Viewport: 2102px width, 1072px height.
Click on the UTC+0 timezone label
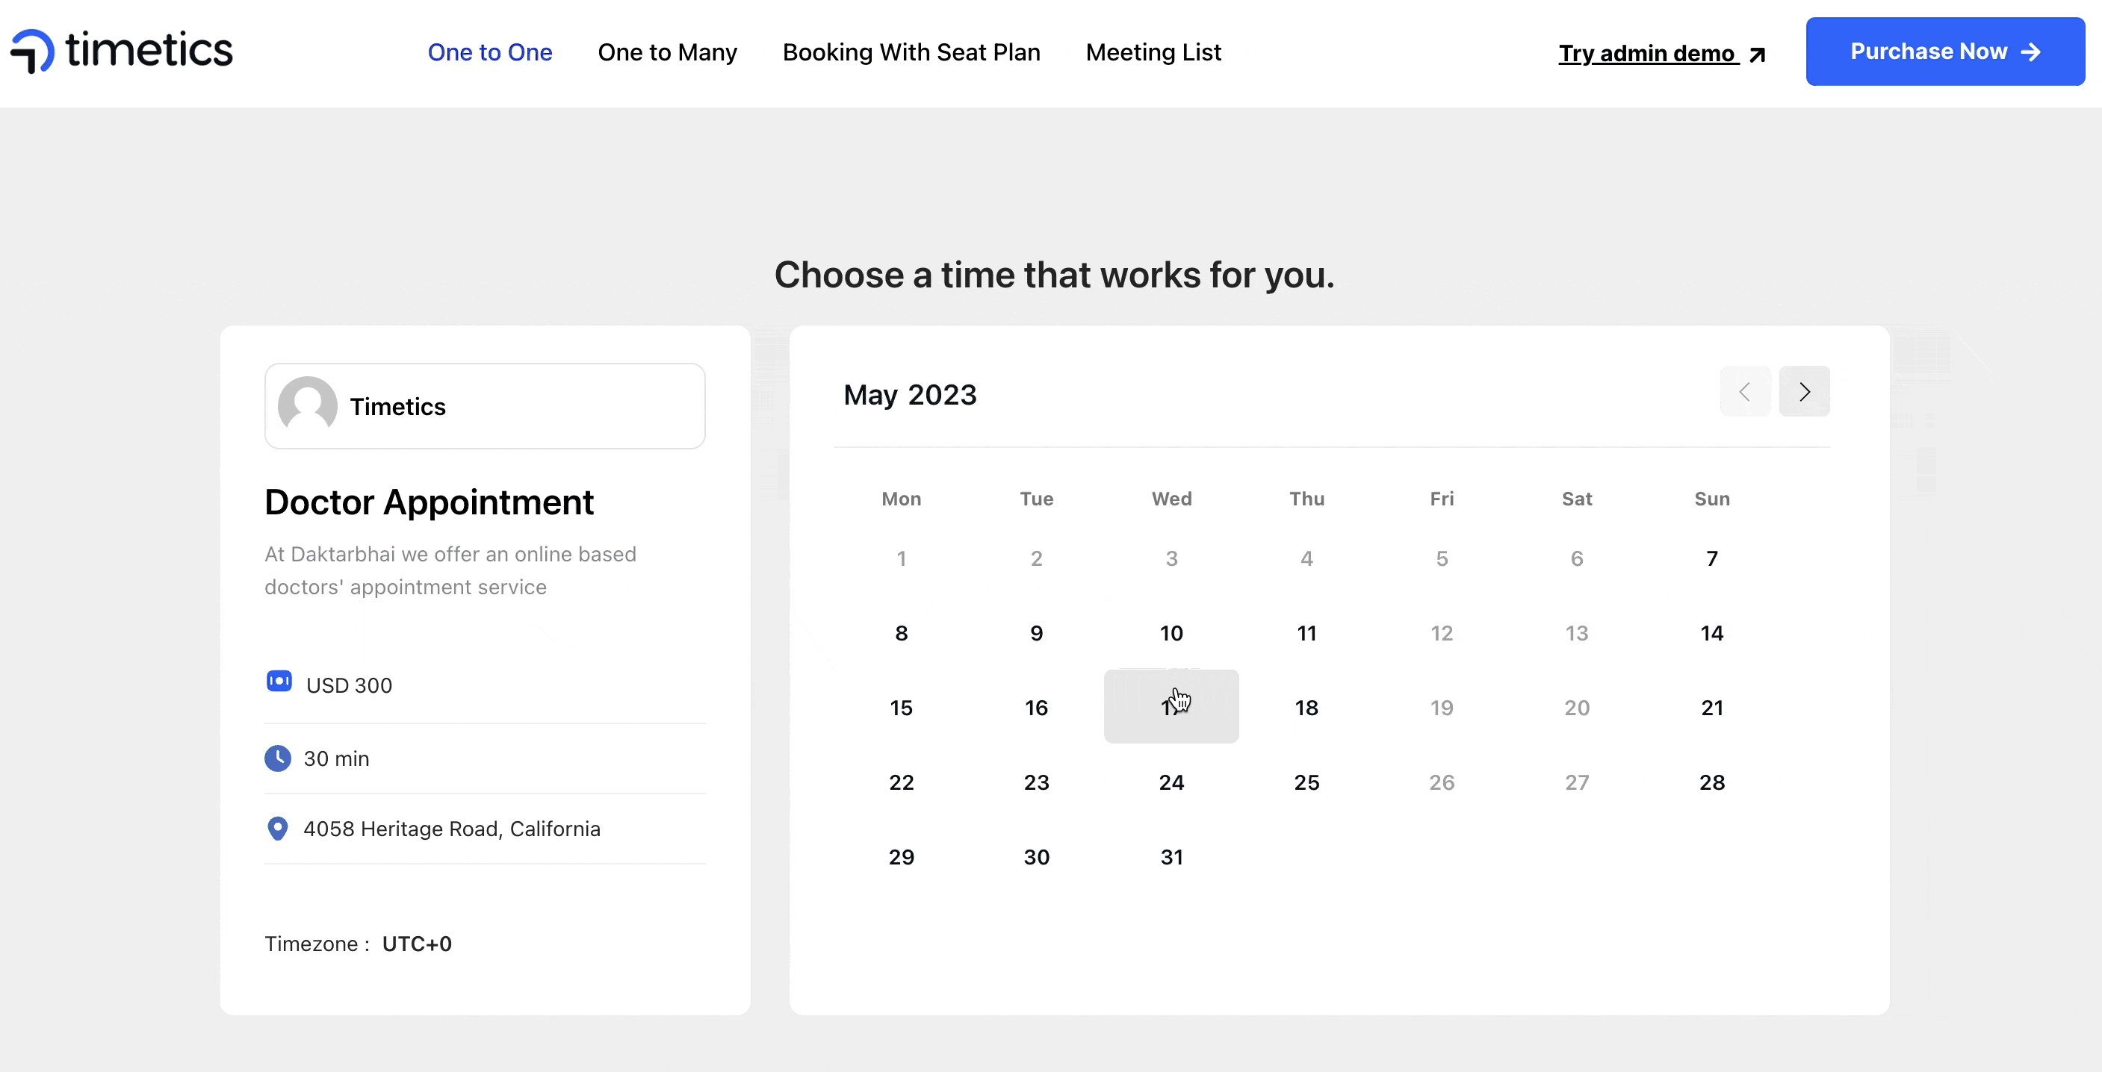(x=417, y=944)
